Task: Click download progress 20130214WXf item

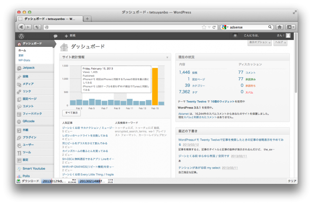Action: pos(96,181)
